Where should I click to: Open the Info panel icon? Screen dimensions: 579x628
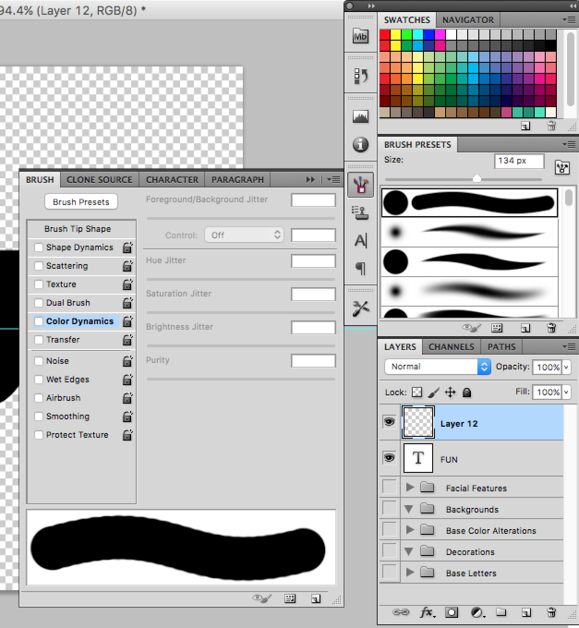[x=361, y=145]
